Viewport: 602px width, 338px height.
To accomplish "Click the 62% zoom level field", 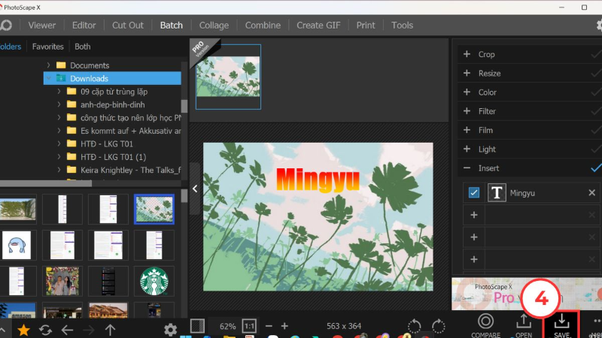I will tap(228, 326).
